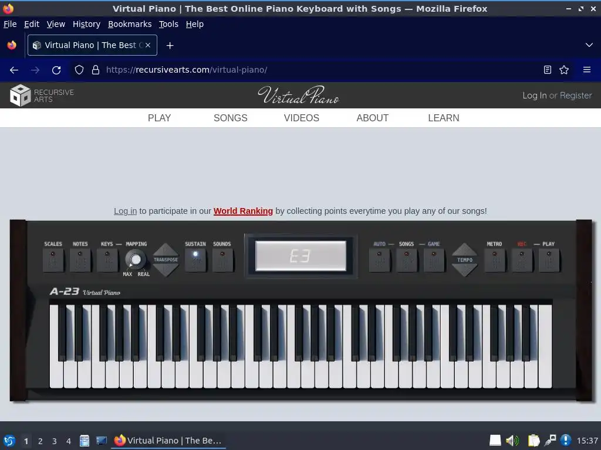Click the taskbar start menu icon
Image resolution: width=601 pixels, height=450 pixels.
pyautogui.click(x=9, y=441)
